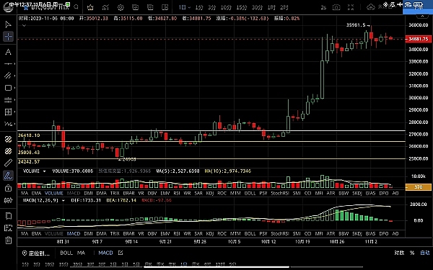Select the cursor arrow tool in sidebar
Image resolution: width=433 pixels, height=270 pixels.
coord(8,24)
